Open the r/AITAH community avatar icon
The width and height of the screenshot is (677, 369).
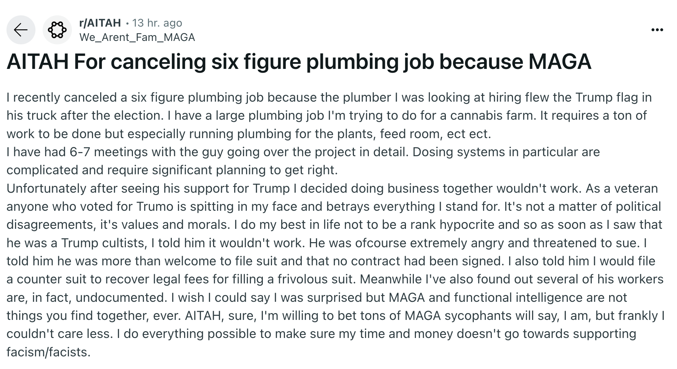57,30
